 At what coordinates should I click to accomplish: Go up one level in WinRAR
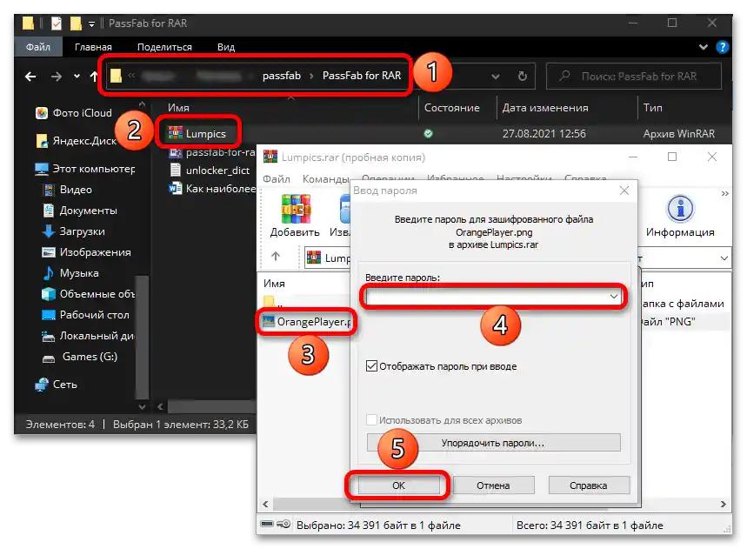[x=276, y=257]
